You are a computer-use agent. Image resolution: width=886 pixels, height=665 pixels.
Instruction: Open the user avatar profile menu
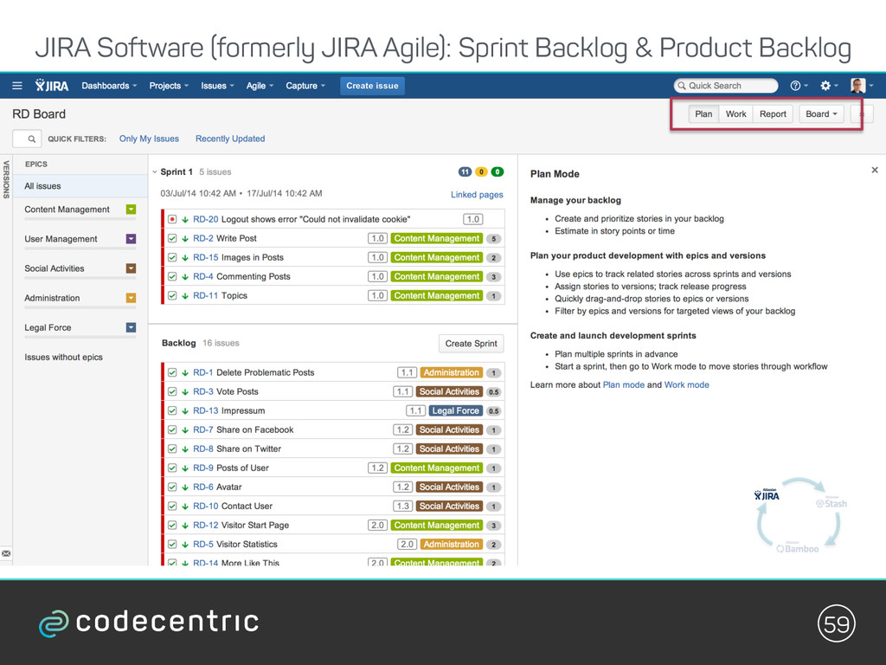[x=857, y=86]
